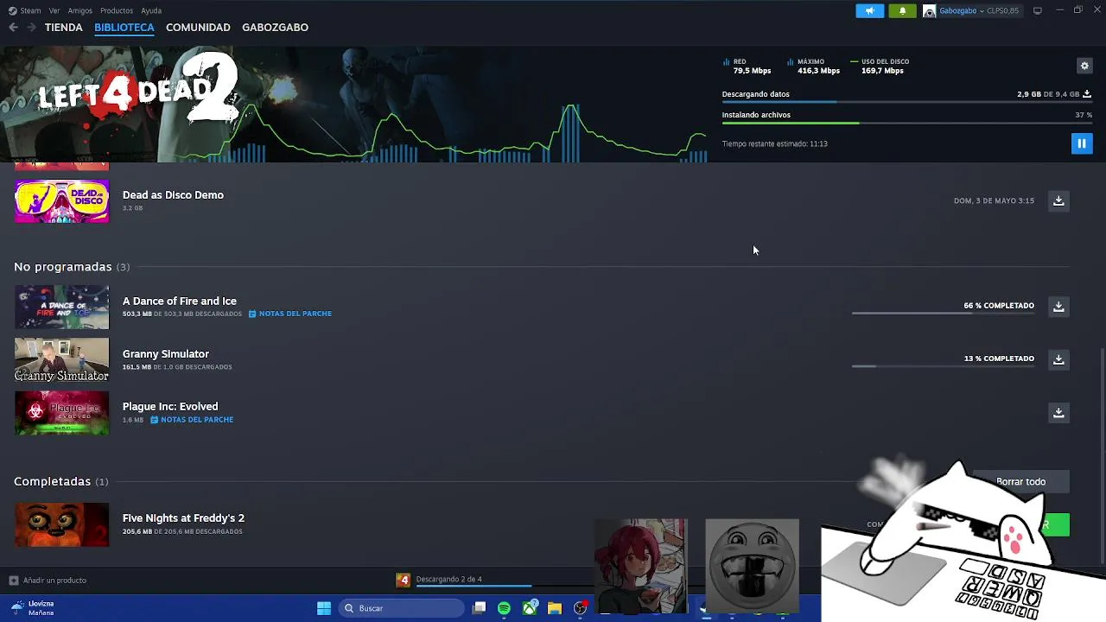Open the Windows Start button

pyautogui.click(x=324, y=608)
